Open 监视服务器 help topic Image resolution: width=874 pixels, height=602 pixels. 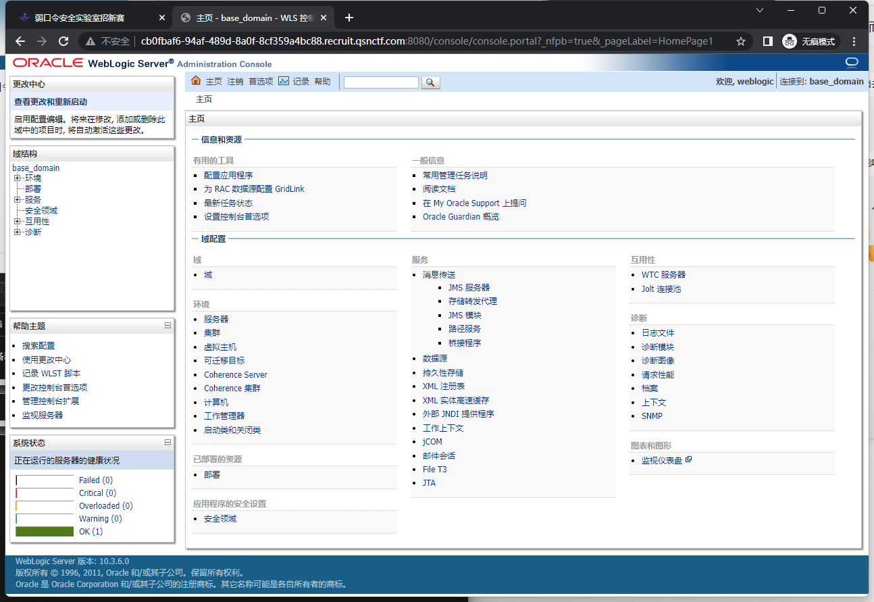pos(43,415)
